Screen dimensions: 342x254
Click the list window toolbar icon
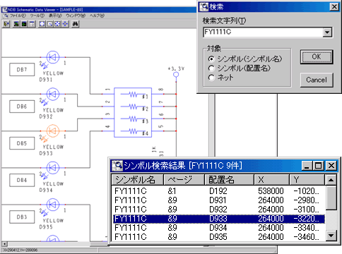(32, 24)
